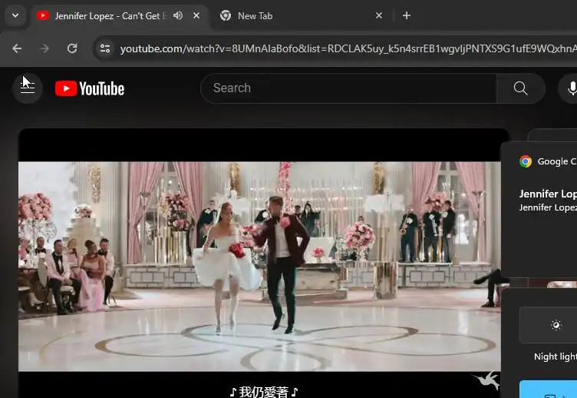This screenshot has width=577, height=398.
Task: Go back to the previous page
Action: 17,48
